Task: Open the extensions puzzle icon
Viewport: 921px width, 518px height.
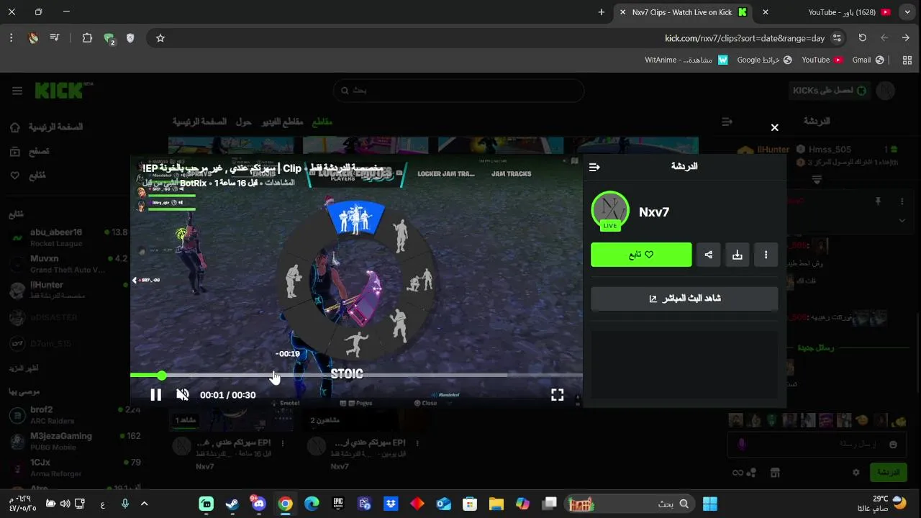Action: [87, 38]
